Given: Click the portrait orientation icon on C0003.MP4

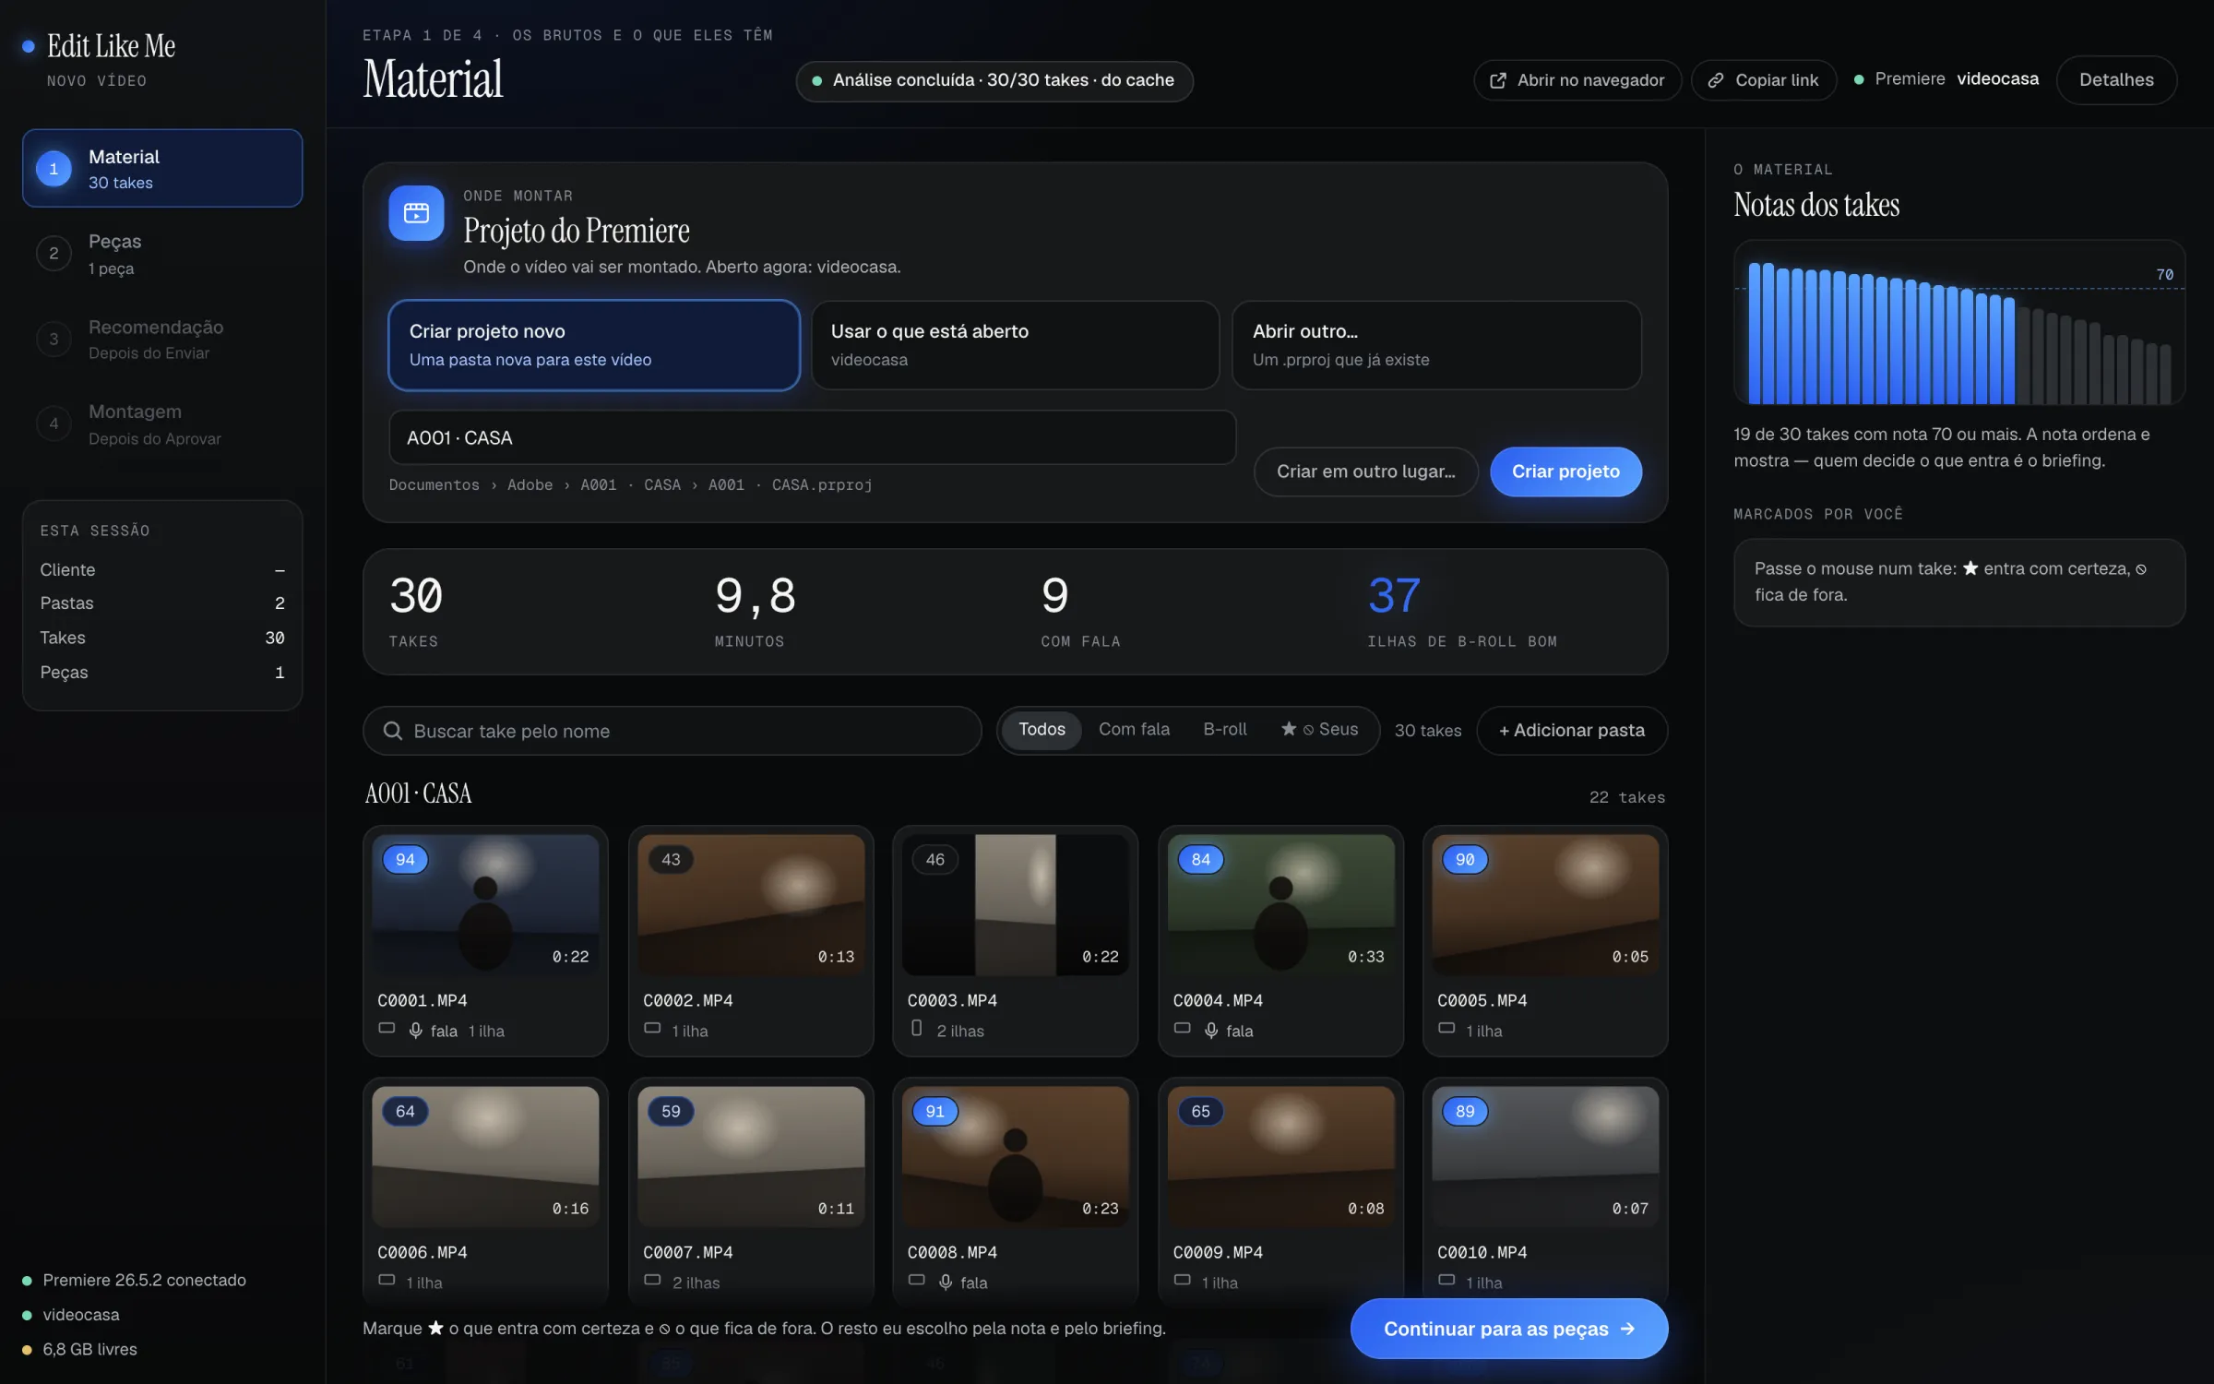Looking at the screenshot, I should 916,1028.
